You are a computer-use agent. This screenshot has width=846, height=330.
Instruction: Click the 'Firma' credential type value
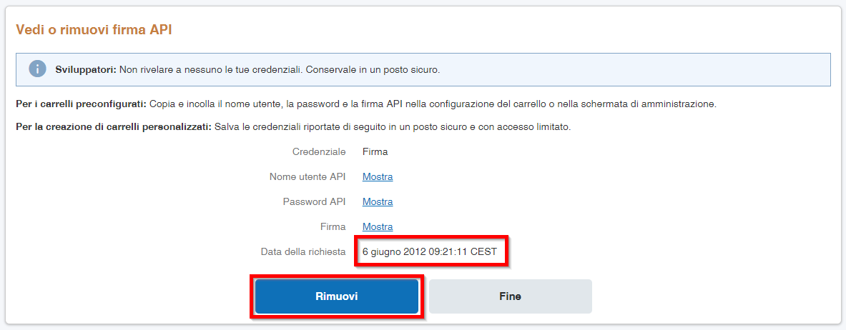pos(375,152)
